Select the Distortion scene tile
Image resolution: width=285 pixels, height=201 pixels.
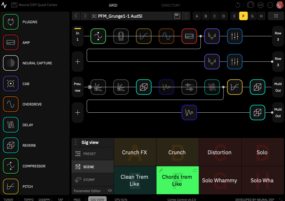tap(220, 152)
